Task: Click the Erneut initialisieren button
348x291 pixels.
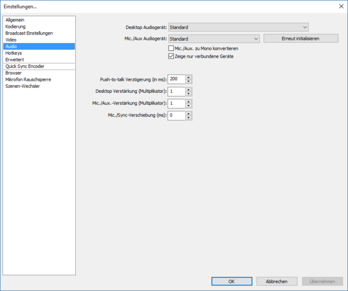Action: [301, 38]
